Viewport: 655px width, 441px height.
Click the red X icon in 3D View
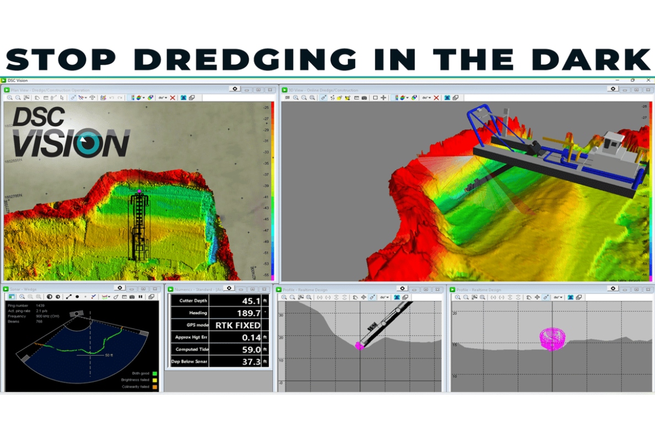tap(436, 98)
